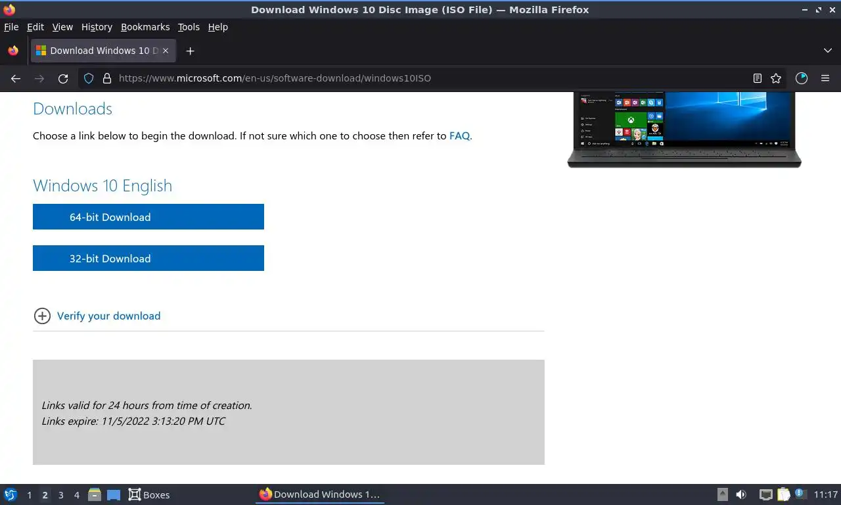Switch to workspace 4
The image size is (841, 505).
coord(76,495)
